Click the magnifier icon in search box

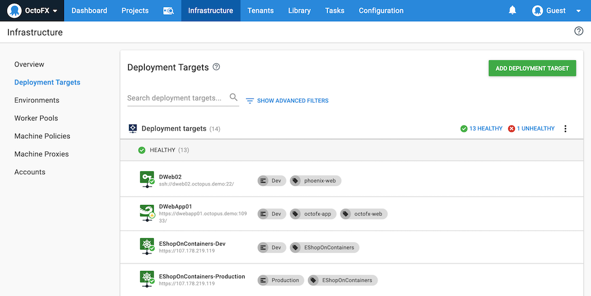(233, 97)
